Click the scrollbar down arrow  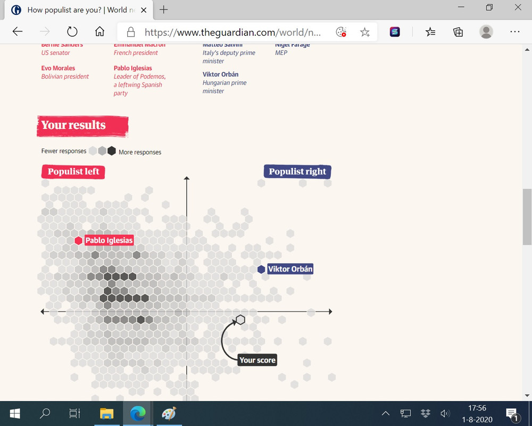pyautogui.click(x=527, y=396)
